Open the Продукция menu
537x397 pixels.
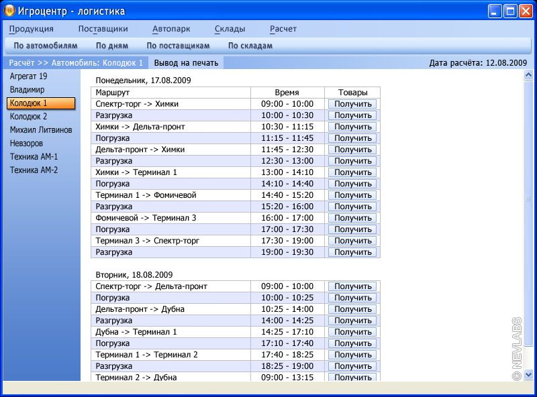pos(32,29)
